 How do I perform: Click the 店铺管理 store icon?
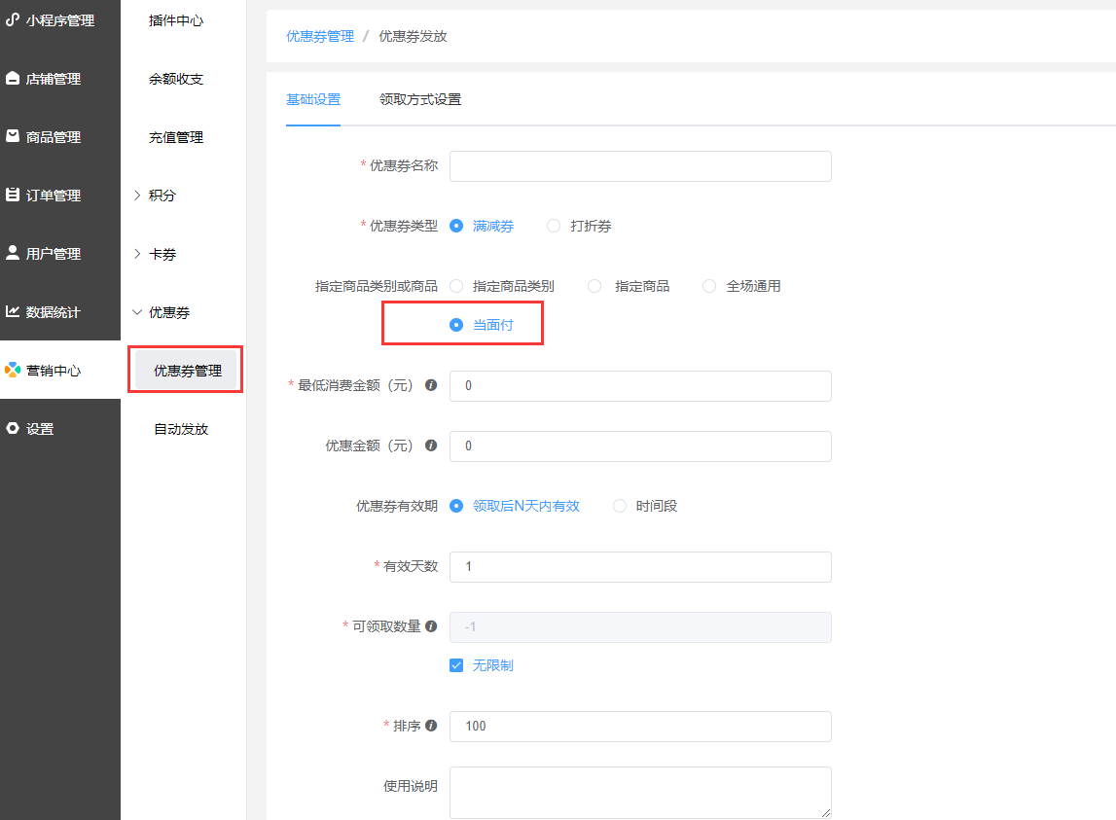tap(13, 79)
